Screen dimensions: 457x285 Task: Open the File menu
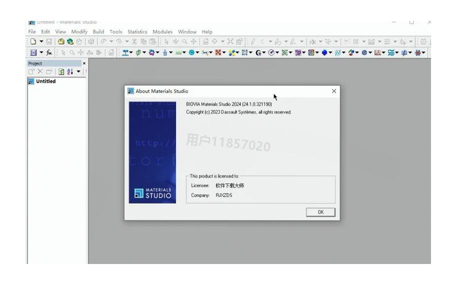tap(32, 32)
